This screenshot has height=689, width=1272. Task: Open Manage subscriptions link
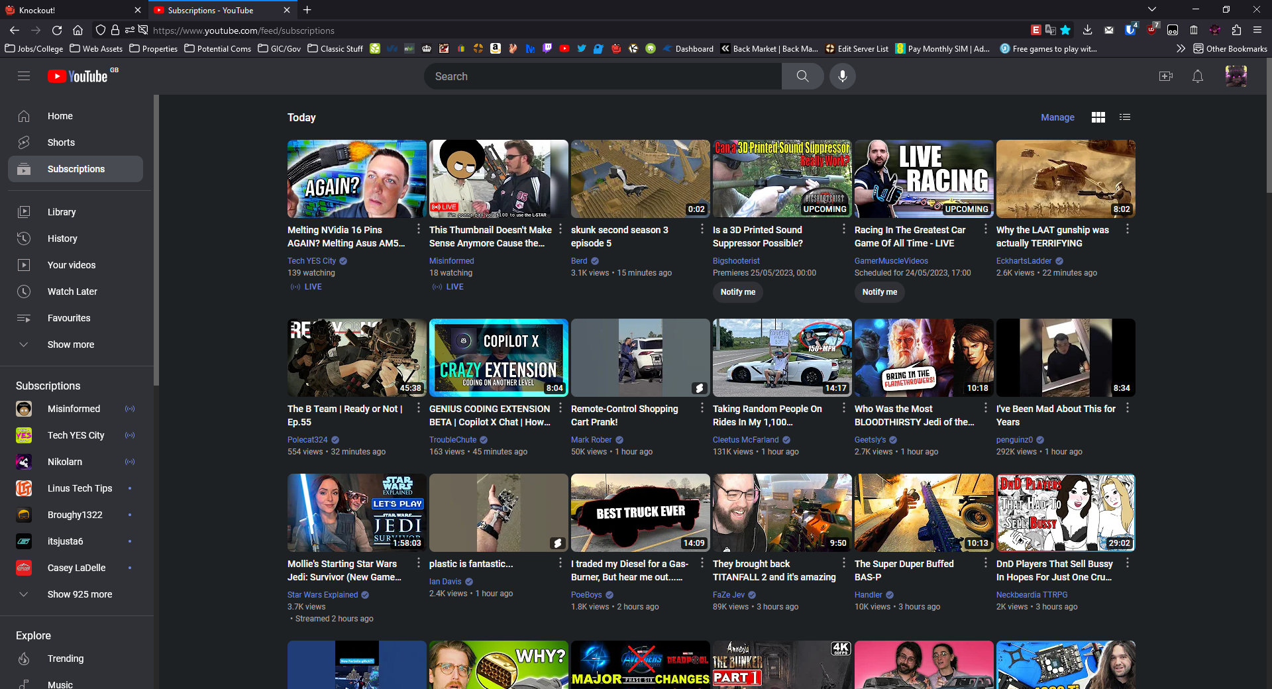pyautogui.click(x=1057, y=117)
